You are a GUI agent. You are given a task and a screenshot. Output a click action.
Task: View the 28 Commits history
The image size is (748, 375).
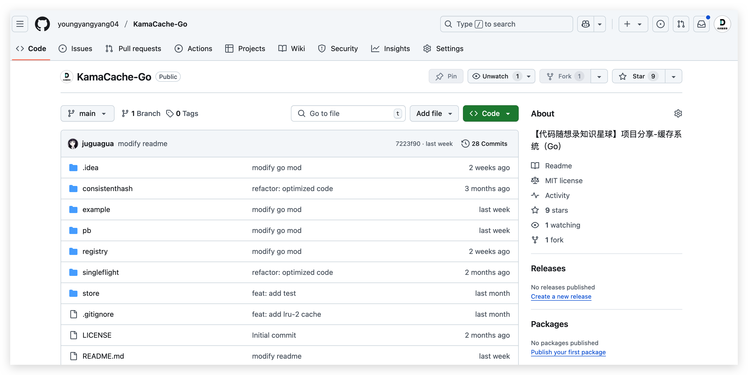click(484, 144)
